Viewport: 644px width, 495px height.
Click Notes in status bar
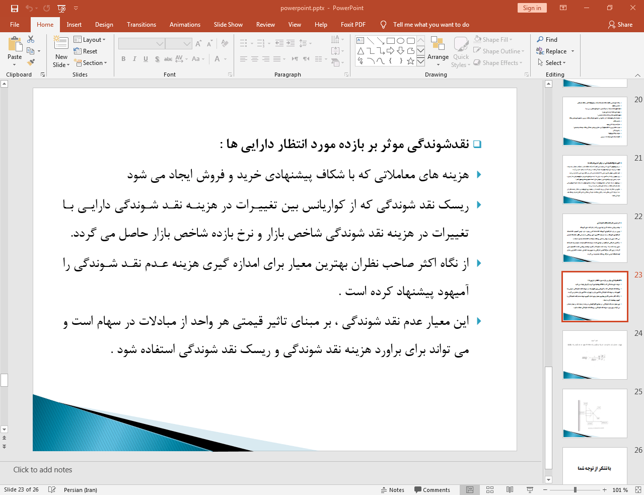click(393, 490)
